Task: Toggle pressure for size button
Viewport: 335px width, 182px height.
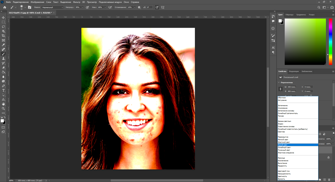Action: (157, 7)
